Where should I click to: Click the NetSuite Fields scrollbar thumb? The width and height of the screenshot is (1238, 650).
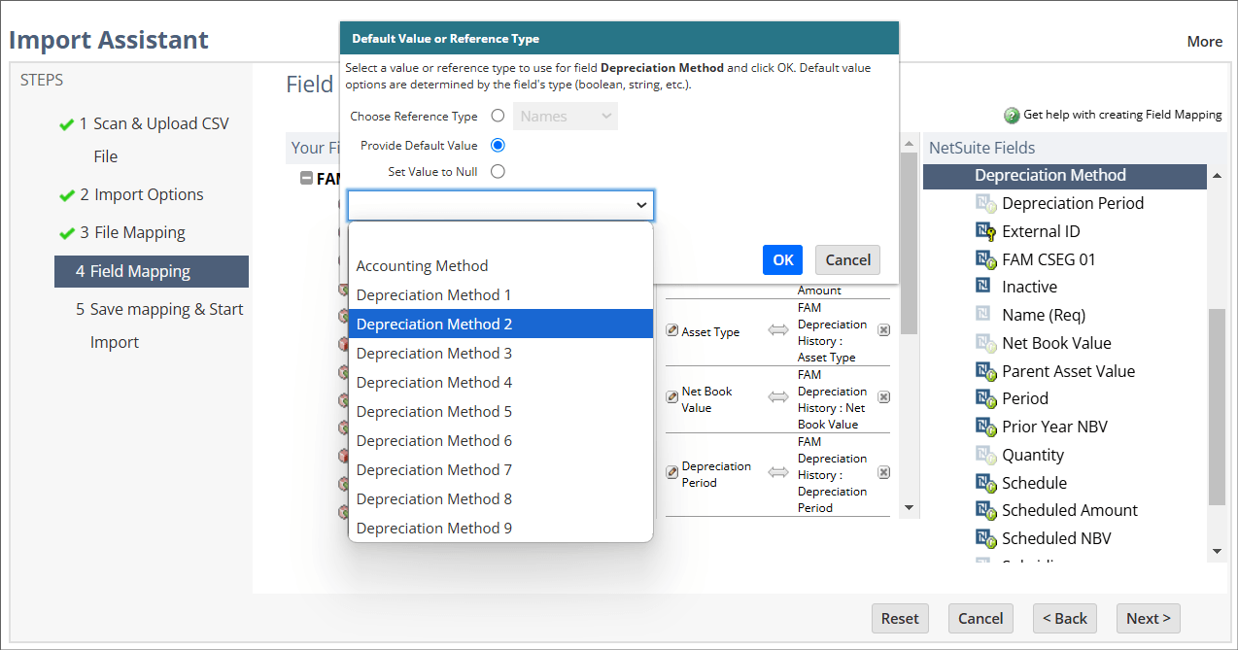[x=1217, y=406]
